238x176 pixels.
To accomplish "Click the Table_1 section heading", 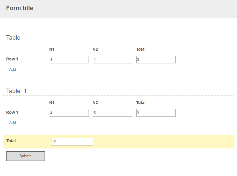I will point(16,91).
